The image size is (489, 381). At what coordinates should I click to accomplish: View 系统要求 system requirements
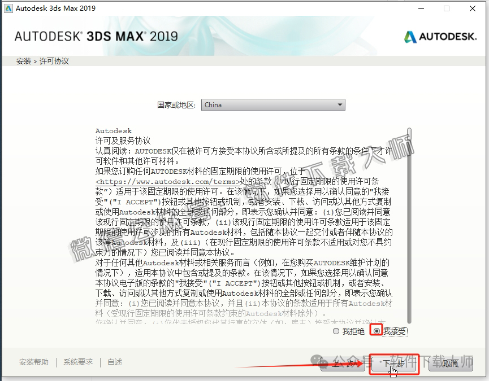coord(77,362)
